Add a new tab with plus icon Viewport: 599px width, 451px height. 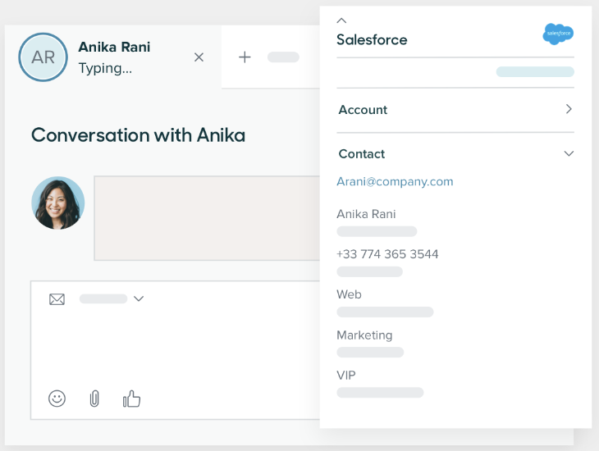click(x=245, y=57)
